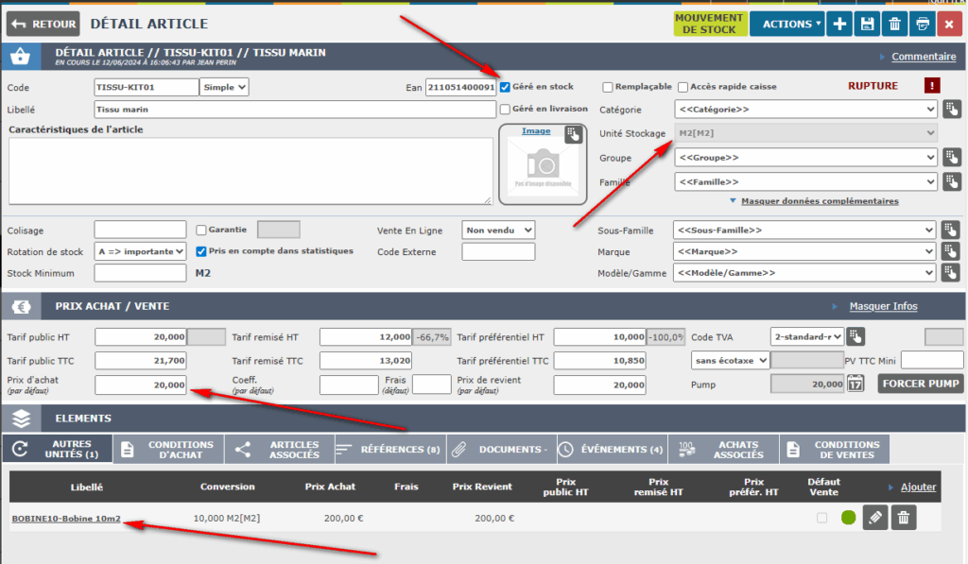Uncheck the Géré en stock checkbox
This screenshot has width=968, height=564.
[506, 87]
